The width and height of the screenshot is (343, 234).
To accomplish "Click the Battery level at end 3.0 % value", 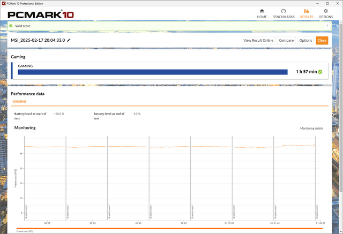I will (x=137, y=114).
